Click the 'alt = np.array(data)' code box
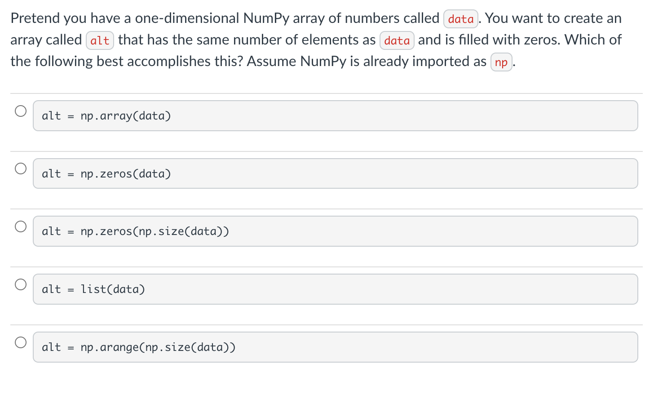654x399 pixels. (336, 116)
